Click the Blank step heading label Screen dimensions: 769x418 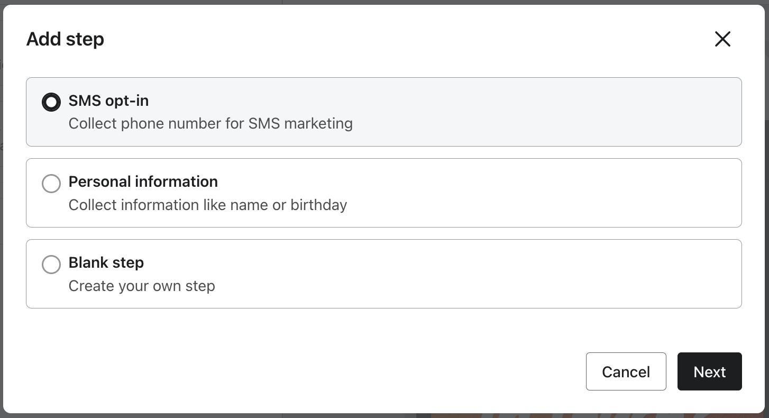tap(106, 262)
